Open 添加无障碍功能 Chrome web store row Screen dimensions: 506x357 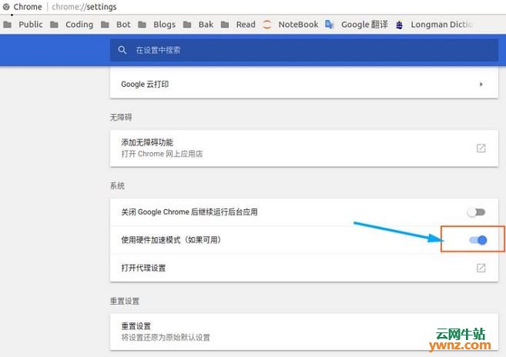pyautogui.click(x=304, y=148)
